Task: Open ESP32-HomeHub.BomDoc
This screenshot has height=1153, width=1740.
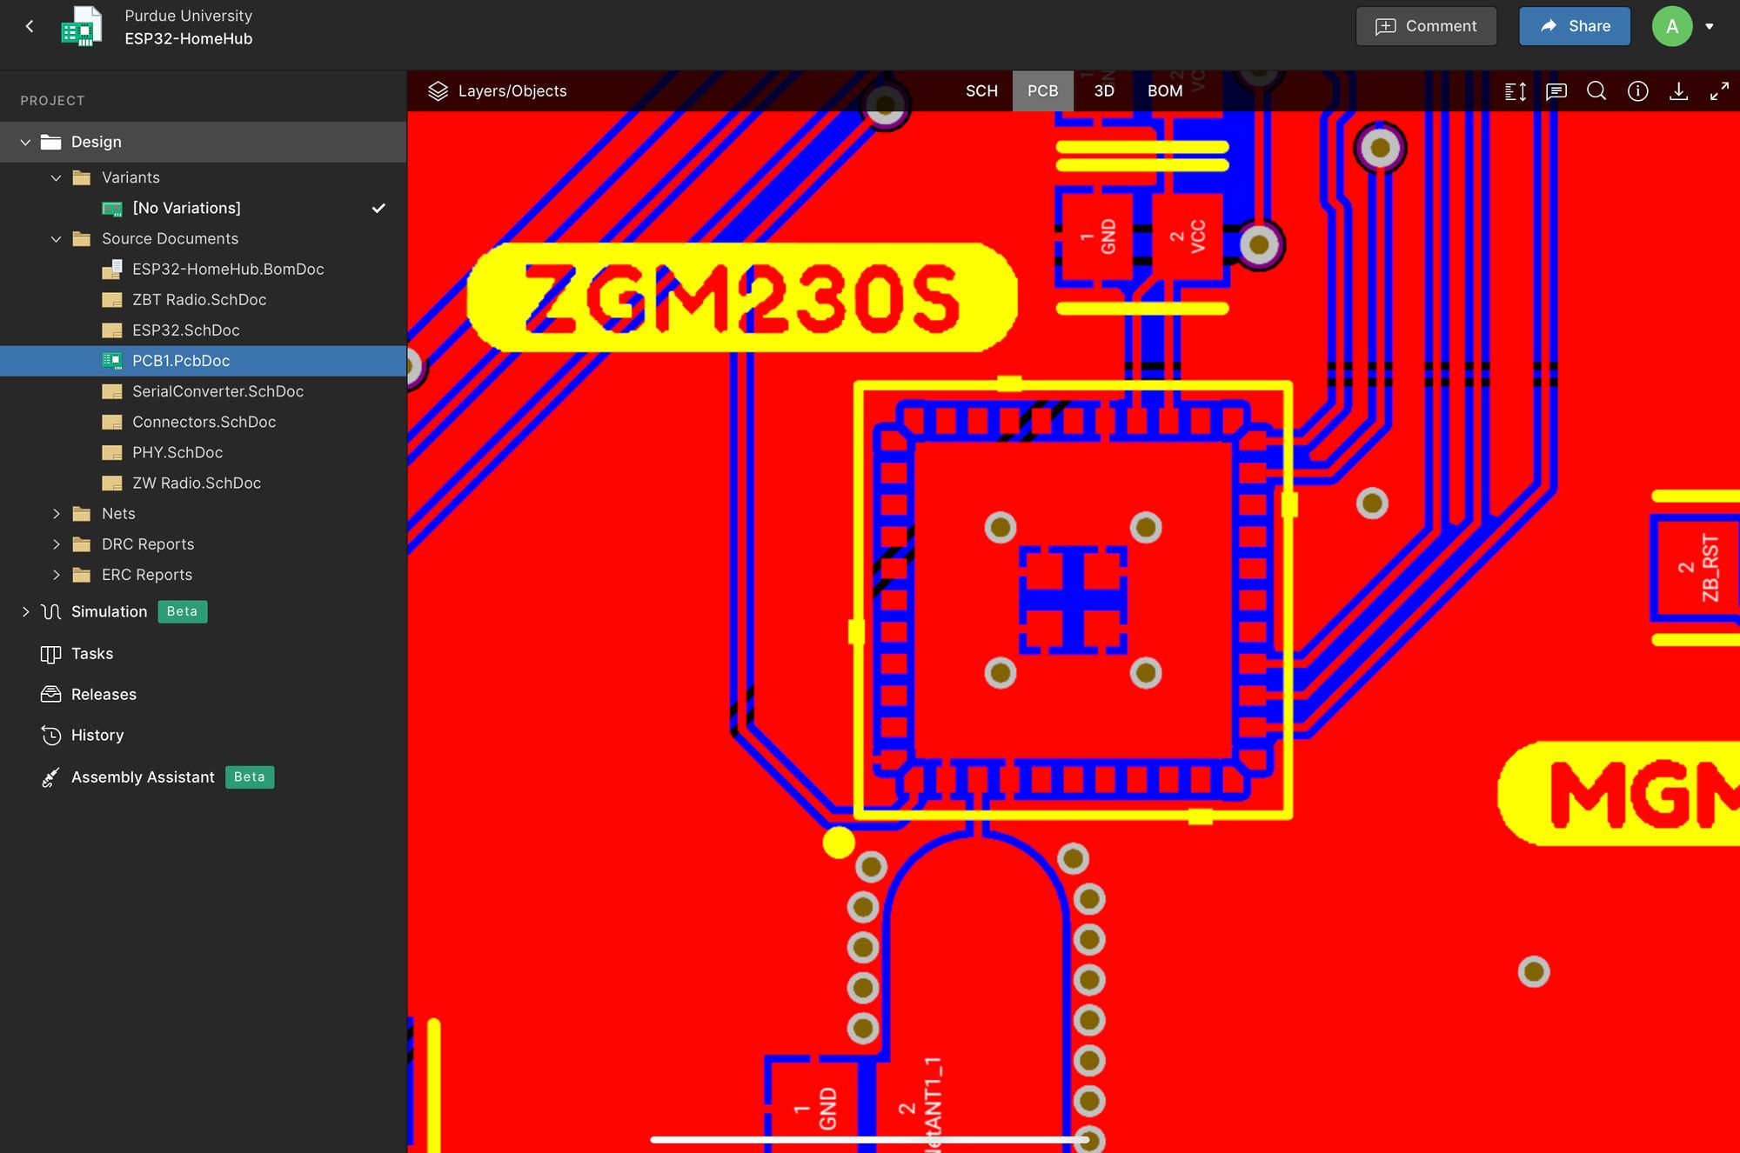Action: pos(228,269)
